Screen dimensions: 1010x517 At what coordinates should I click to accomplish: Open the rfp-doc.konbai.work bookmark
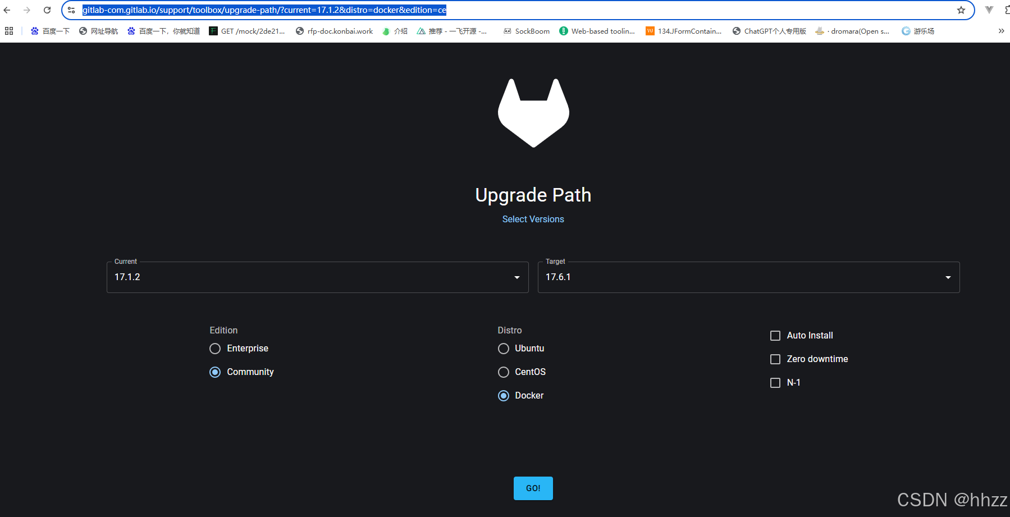tap(334, 31)
